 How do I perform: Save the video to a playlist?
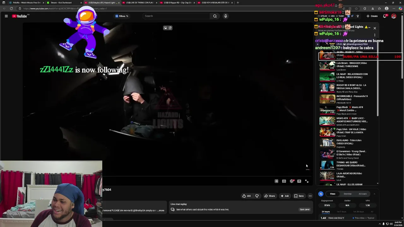click(299, 196)
